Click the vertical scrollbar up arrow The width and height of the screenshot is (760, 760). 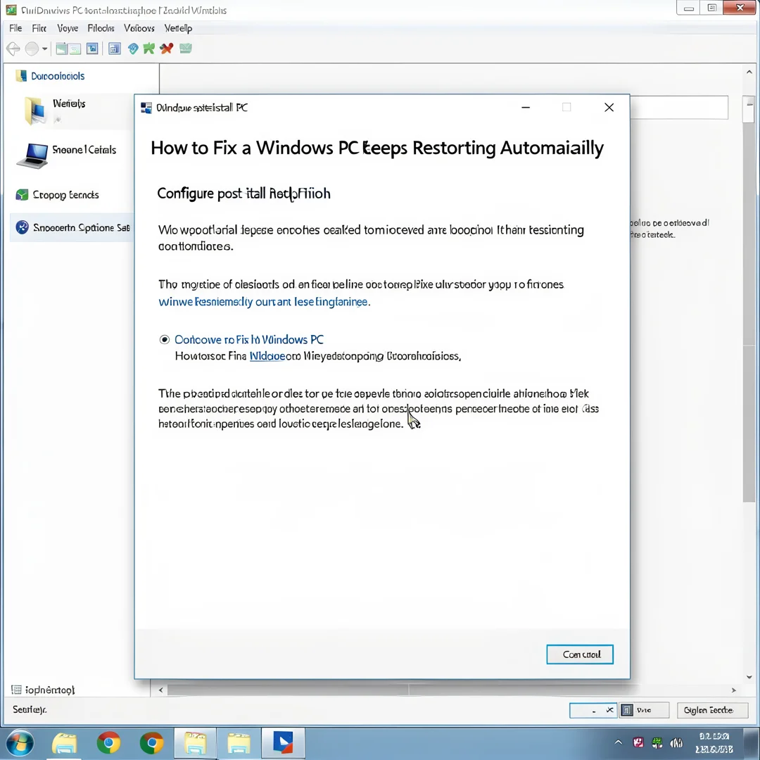[x=749, y=72]
